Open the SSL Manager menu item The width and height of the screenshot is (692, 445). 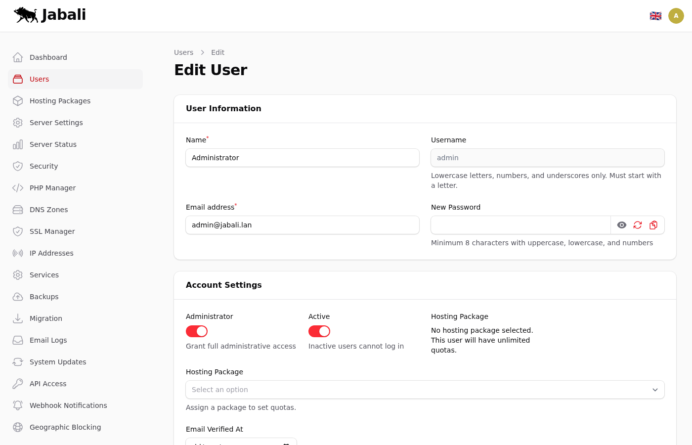(52, 231)
